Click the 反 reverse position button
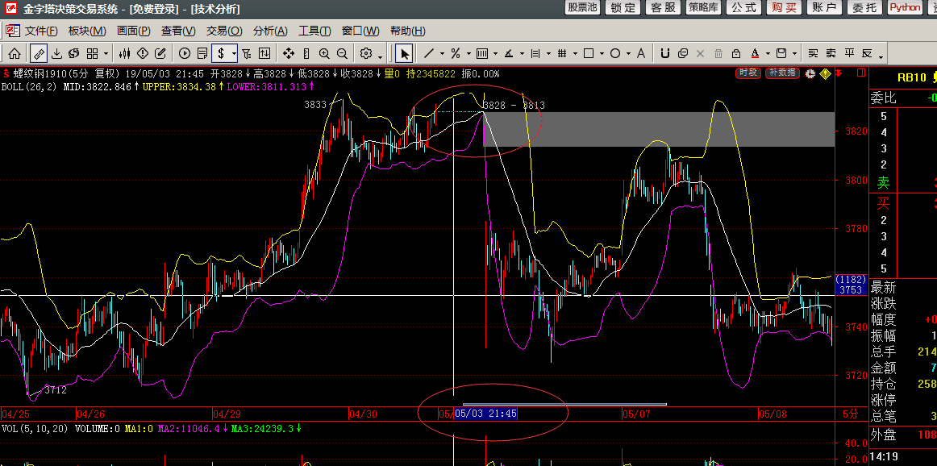This screenshot has height=466, width=937. [867, 53]
